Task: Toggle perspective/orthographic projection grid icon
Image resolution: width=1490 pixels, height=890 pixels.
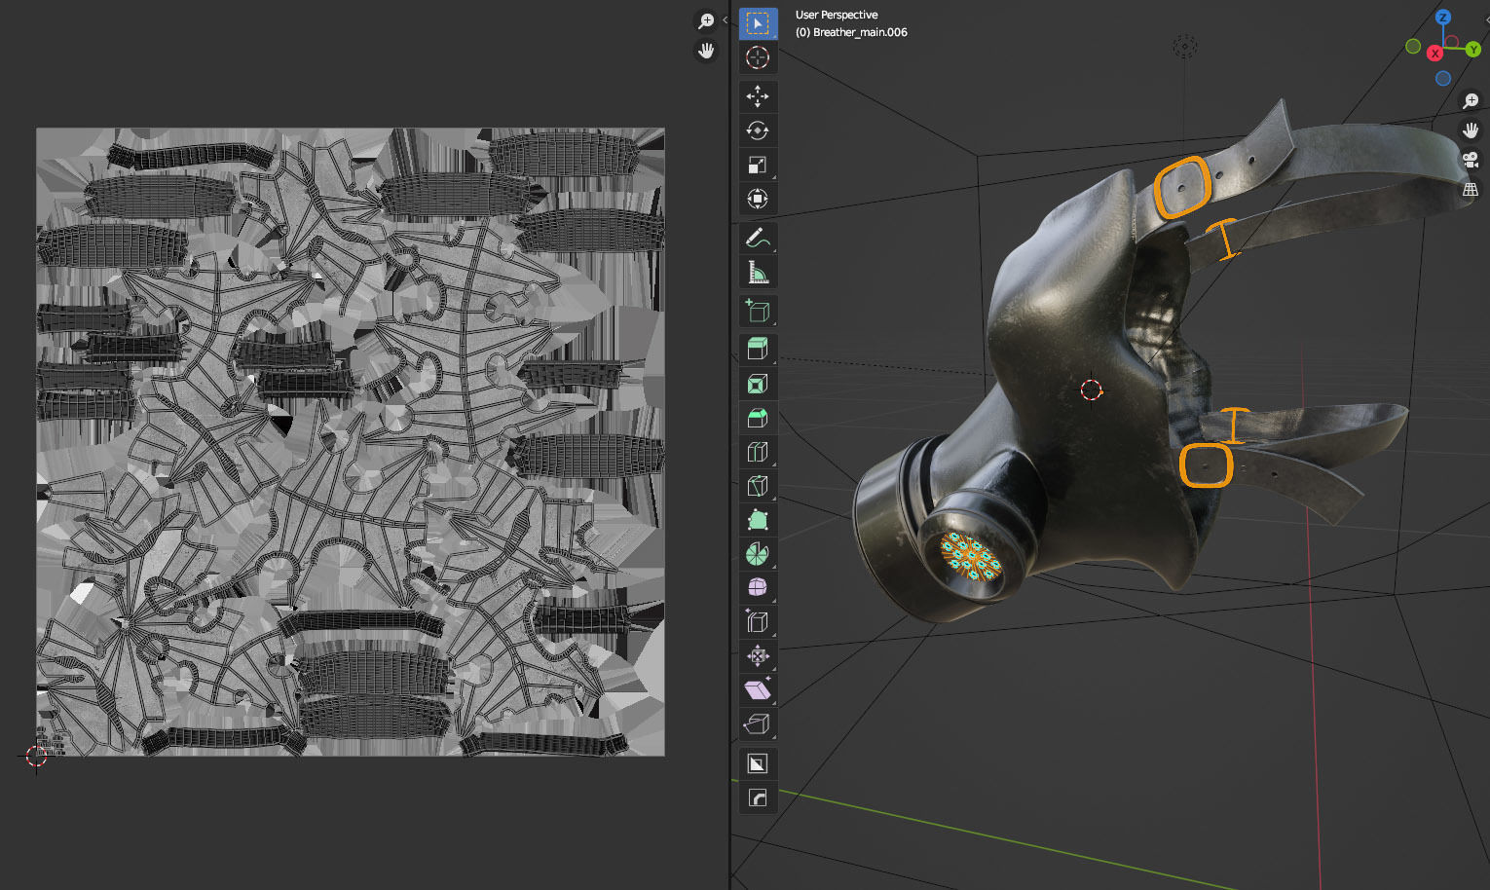Action: [x=1471, y=189]
